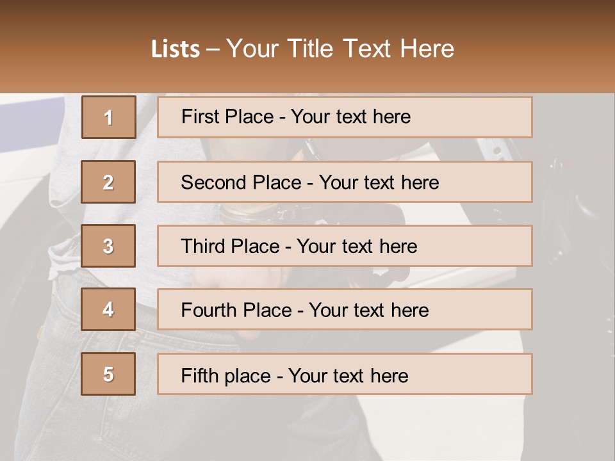The width and height of the screenshot is (615, 461).
Task: Click the dash after "Lists" in title
Action: (213, 49)
